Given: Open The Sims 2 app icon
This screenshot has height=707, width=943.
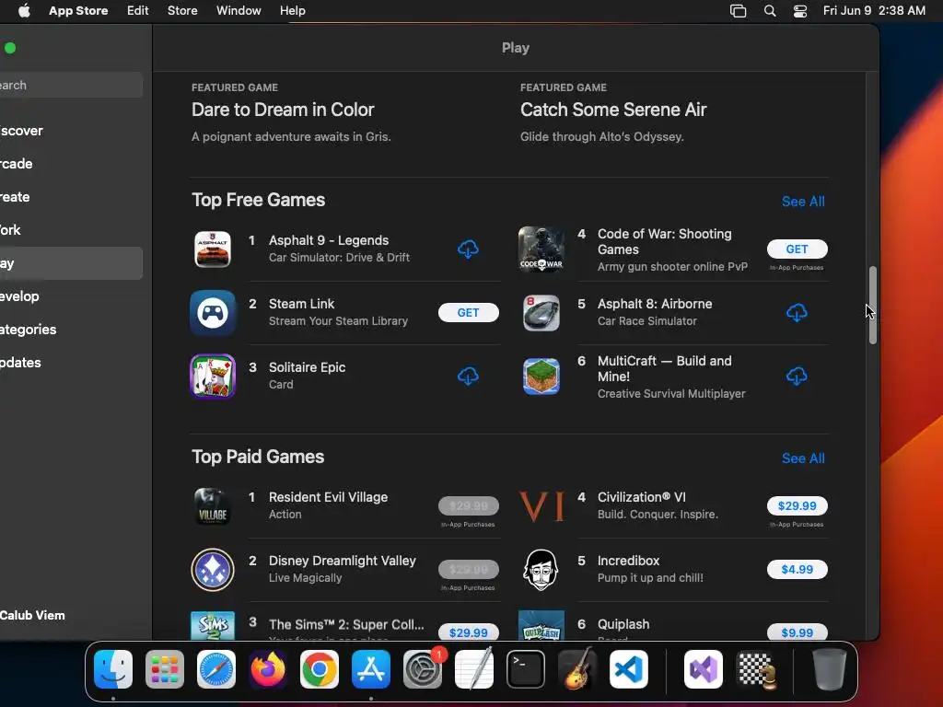Looking at the screenshot, I should [213, 626].
